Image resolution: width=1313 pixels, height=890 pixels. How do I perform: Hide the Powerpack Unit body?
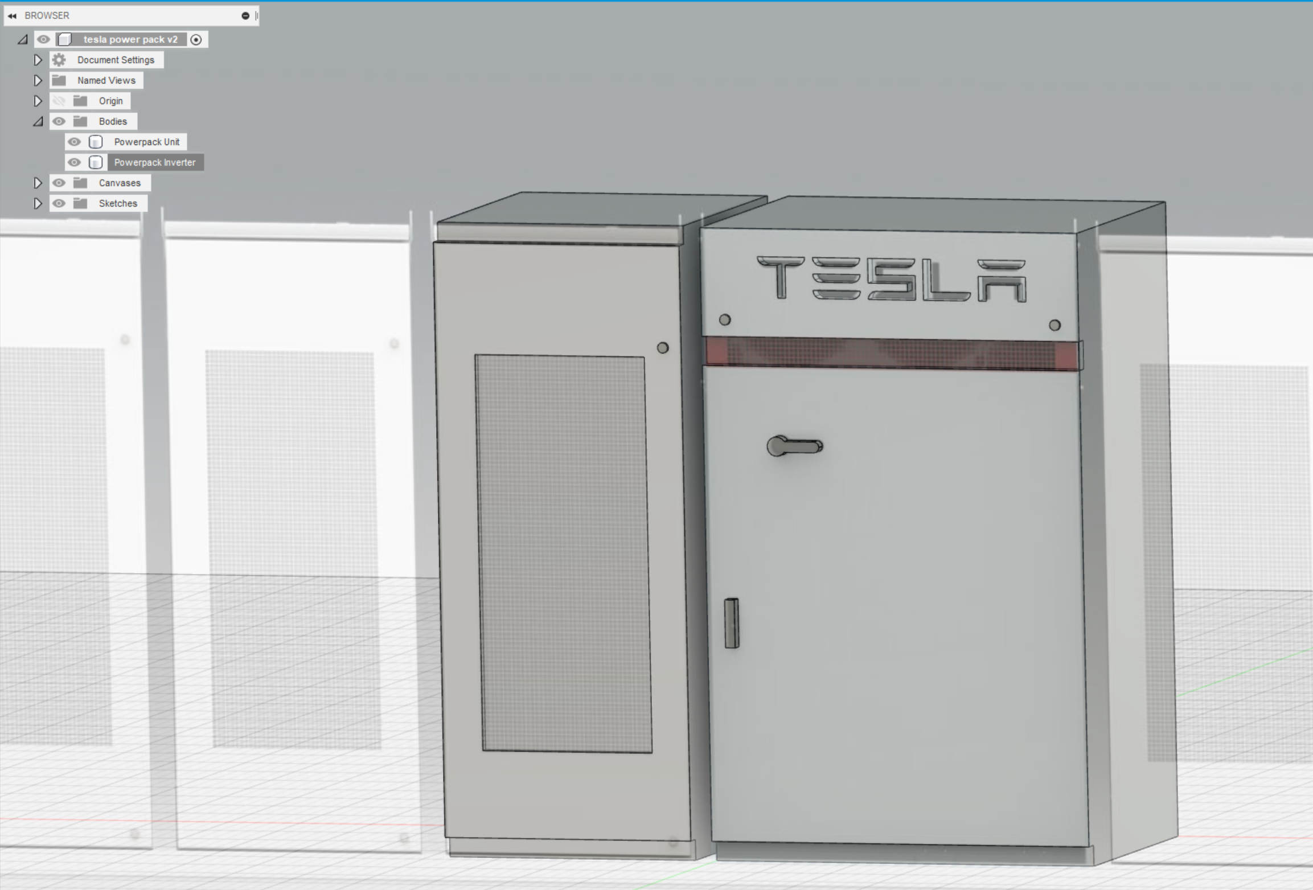click(74, 142)
